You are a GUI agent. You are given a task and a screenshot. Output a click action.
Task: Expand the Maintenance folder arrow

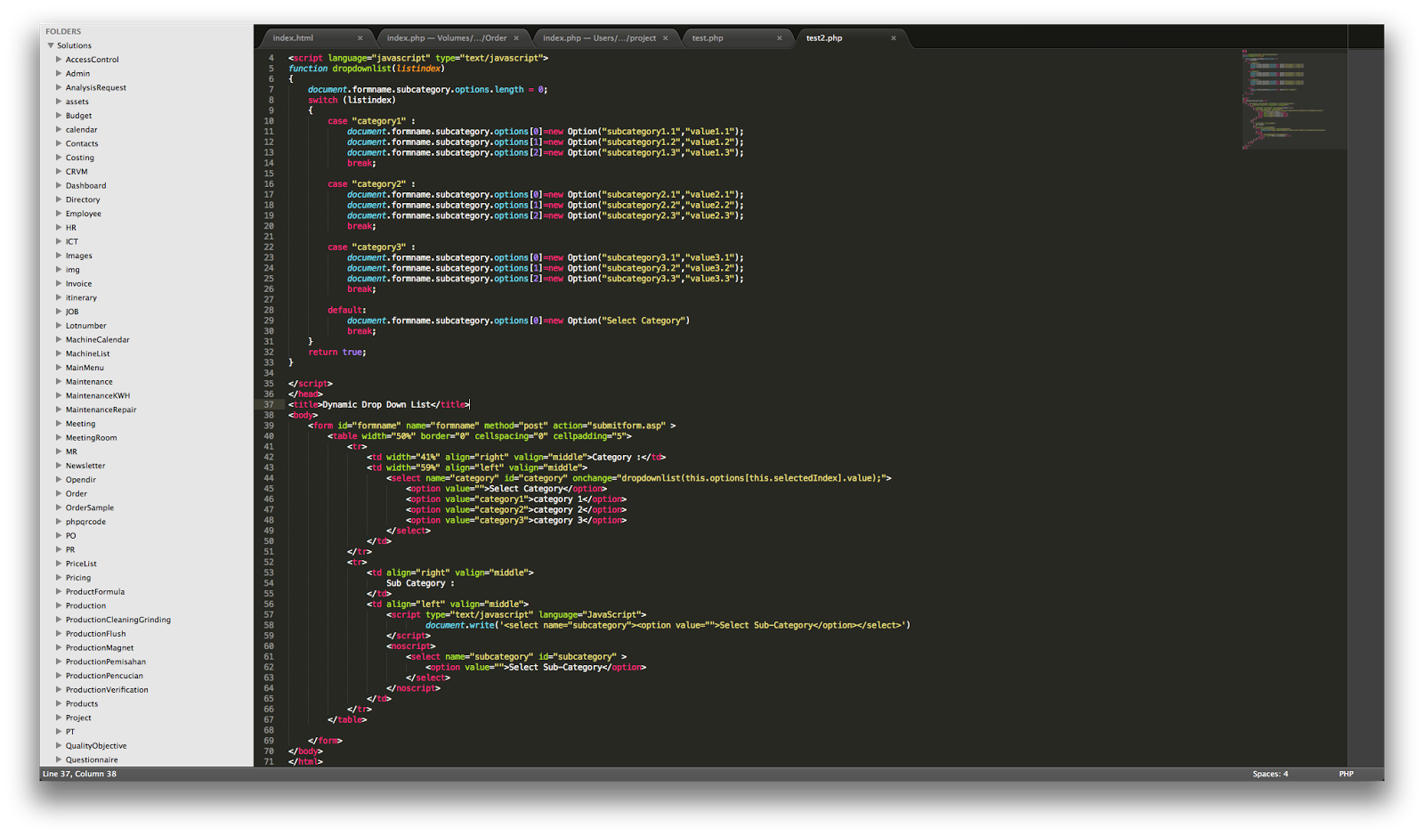[x=59, y=382]
